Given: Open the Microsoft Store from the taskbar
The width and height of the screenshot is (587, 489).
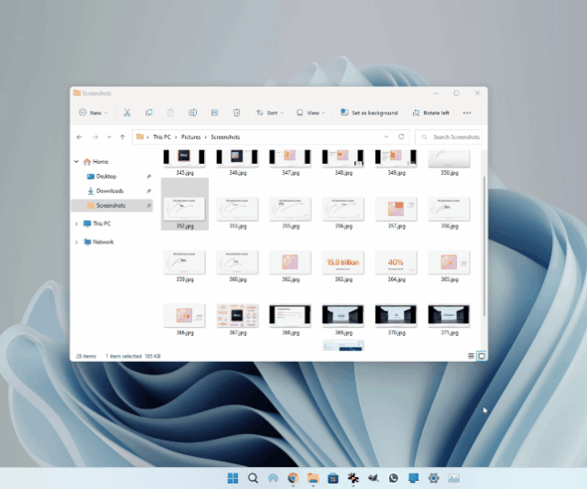Looking at the screenshot, I should (x=333, y=478).
